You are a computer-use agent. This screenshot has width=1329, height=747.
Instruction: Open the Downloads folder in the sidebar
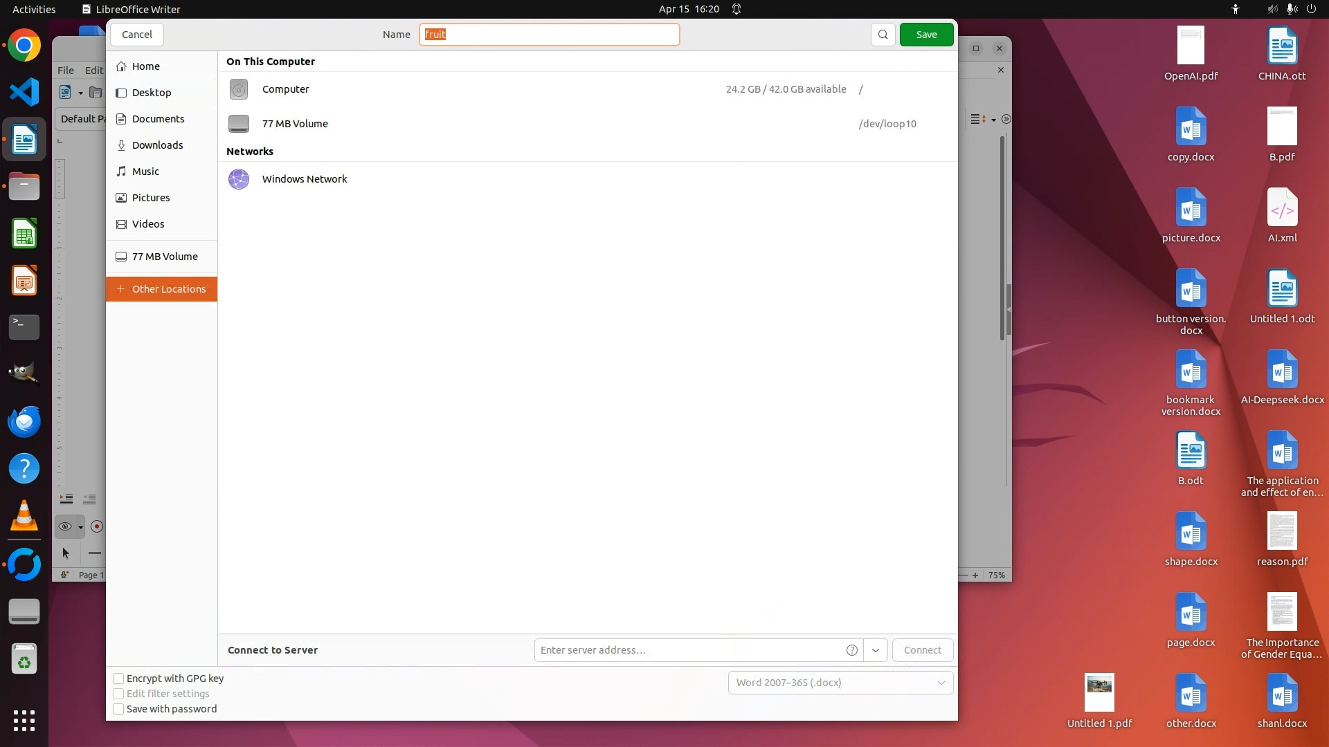point(157,145)
